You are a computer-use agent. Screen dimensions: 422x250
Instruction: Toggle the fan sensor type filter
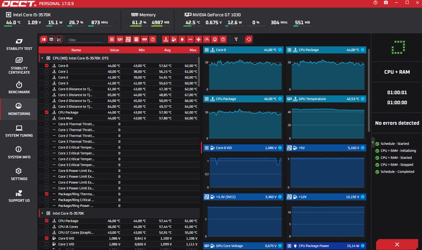198,39
